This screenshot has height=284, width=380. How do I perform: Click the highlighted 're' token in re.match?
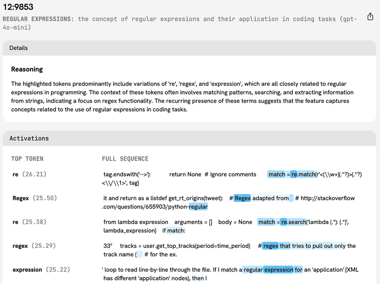pos(295,174)
